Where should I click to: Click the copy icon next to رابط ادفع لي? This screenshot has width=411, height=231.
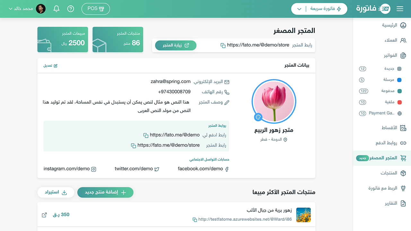click(146, 135)
